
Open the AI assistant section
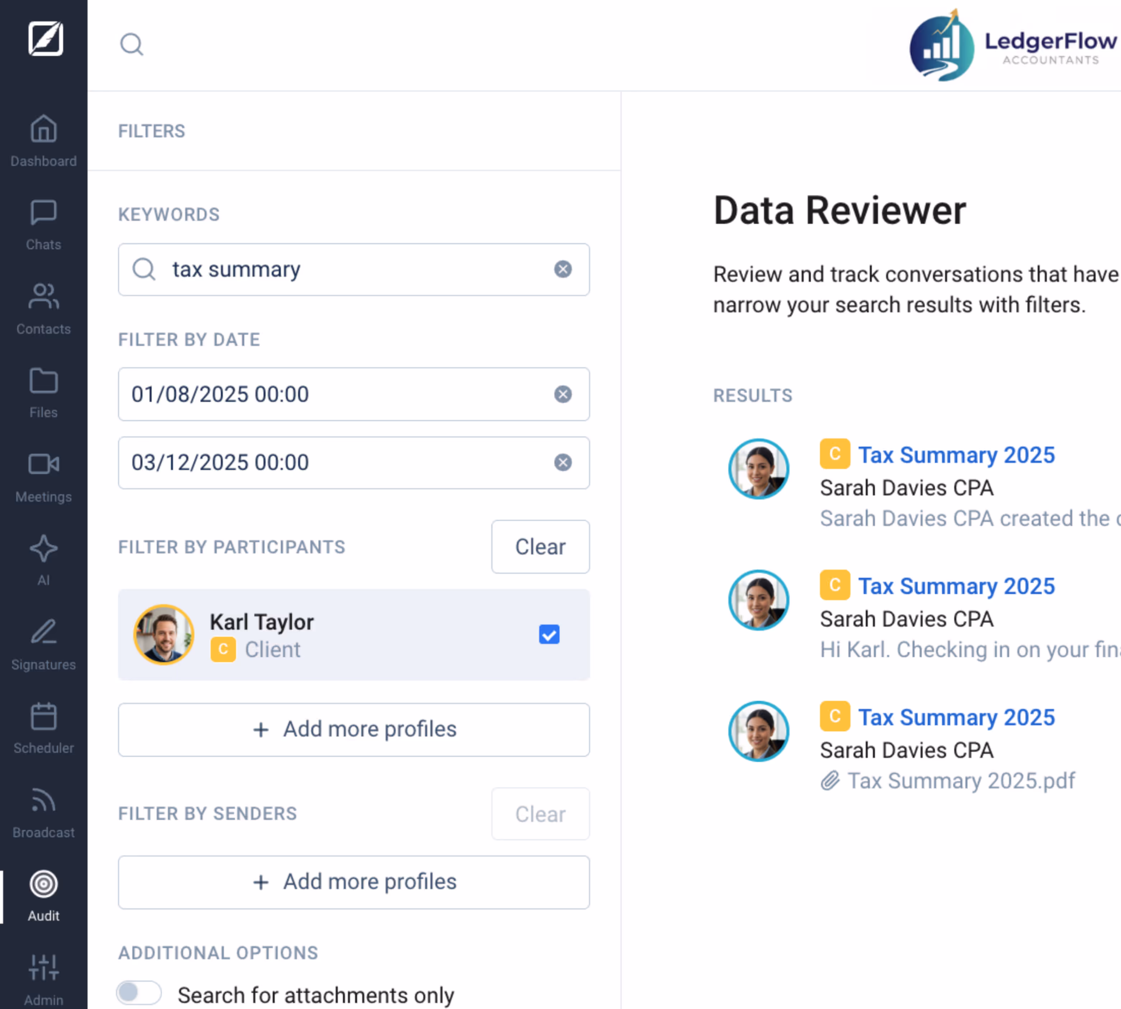pos(43,560)
